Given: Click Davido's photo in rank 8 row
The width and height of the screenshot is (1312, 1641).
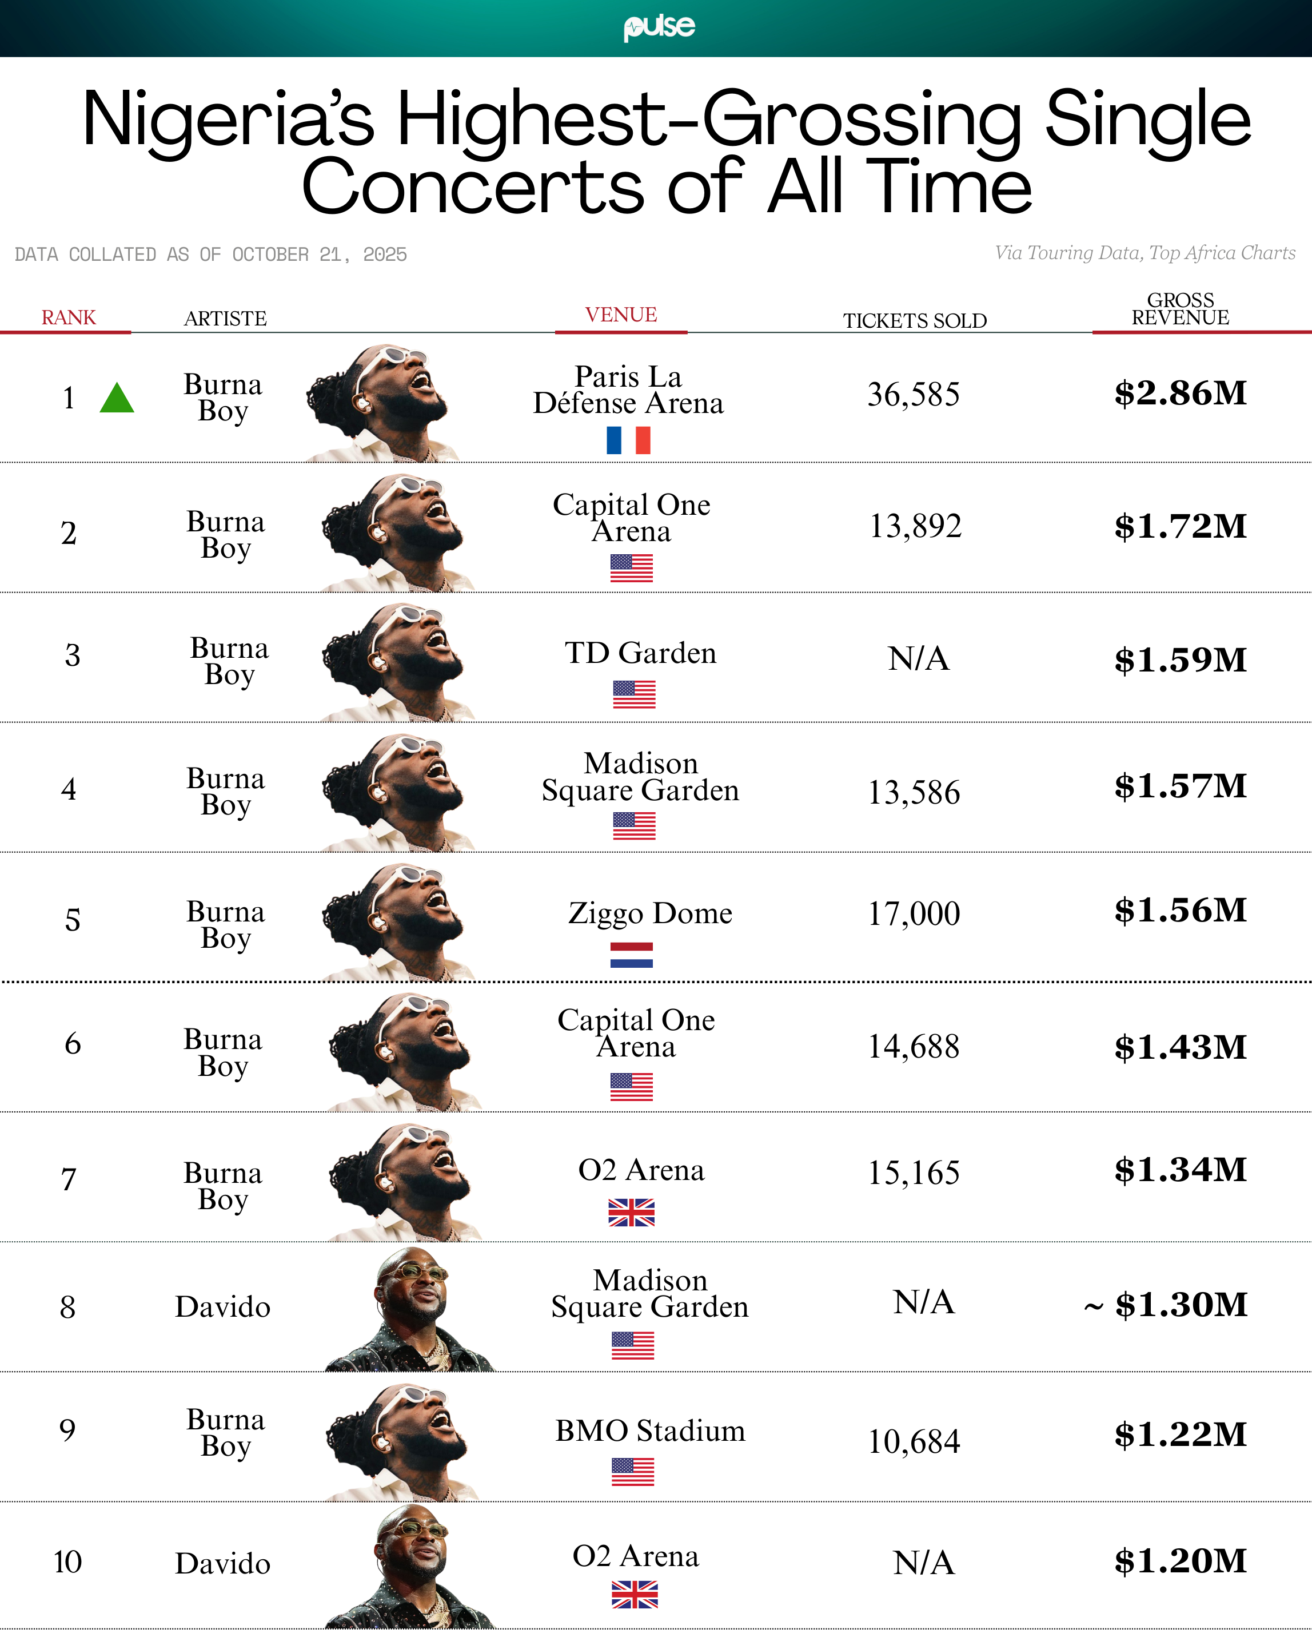Looking at the screenshot, I should click(x=410, y=1310).
